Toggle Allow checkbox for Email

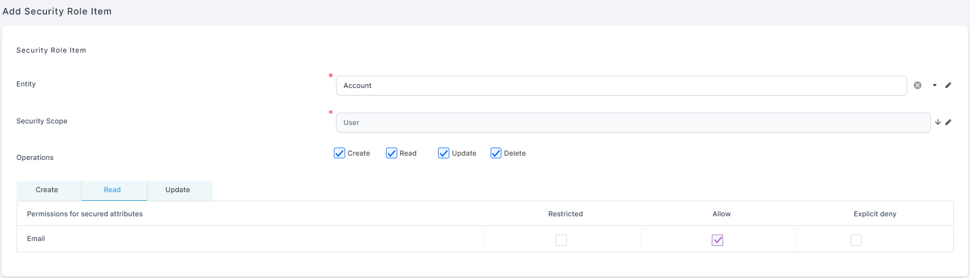(x=717, y=240)
